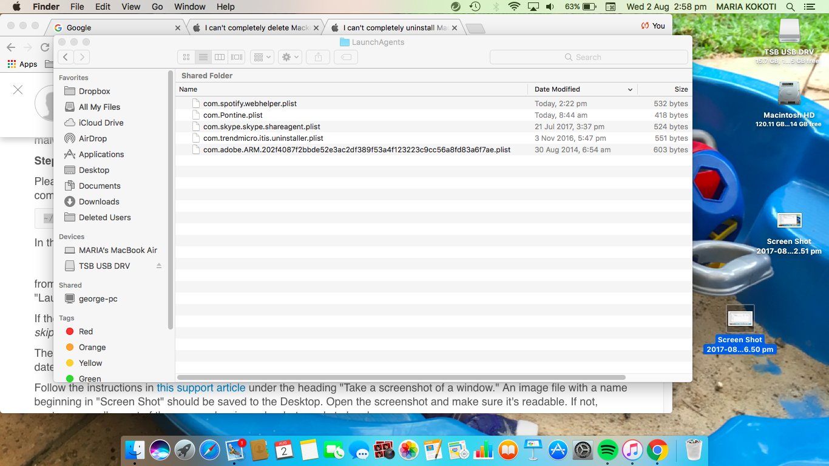Image resolution: width=829 pixels, height=466 pixels.
Task: Open Google Chrome from the Dock
Action: [657, 450]
